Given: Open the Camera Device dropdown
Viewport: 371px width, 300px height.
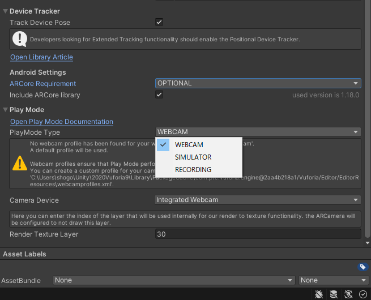Looking at the screenshot, I should pos(258,200).
